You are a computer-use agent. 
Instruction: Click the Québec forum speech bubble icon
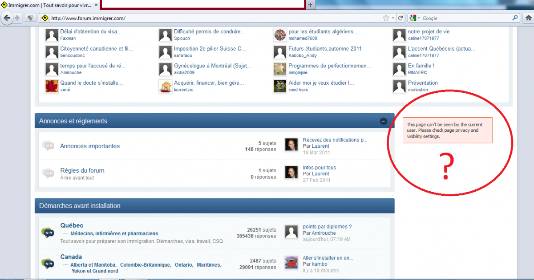pos(48,233)
